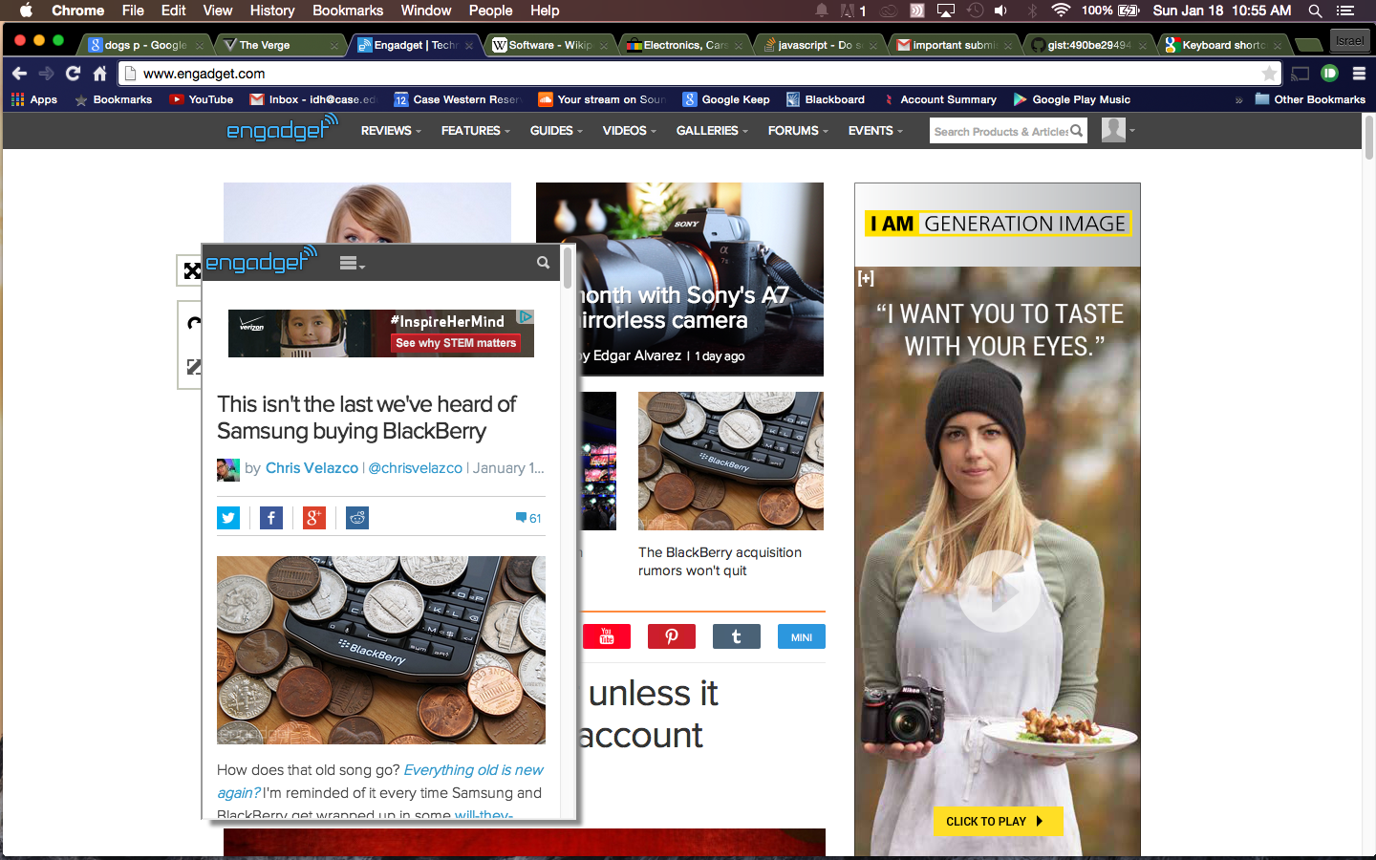Click search magnifier in mini popup
Viewport: 1376px width, 860px height.
click(543, 263)
